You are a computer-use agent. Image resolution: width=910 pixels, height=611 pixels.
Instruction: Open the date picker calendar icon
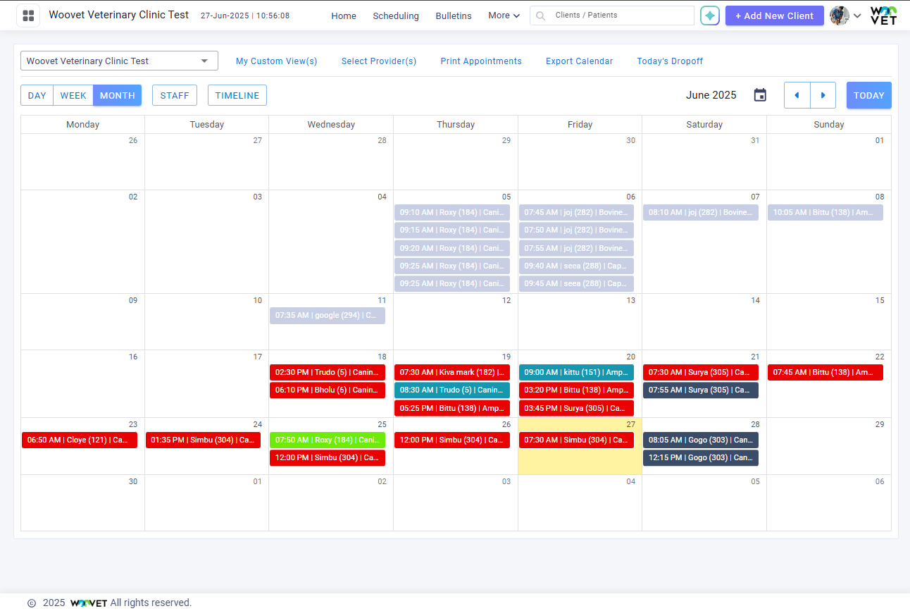pyautogui.click(x=760, y=94)
